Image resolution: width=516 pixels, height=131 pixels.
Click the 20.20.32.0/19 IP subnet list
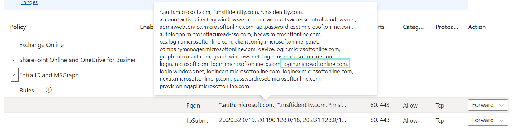point(282,120)
